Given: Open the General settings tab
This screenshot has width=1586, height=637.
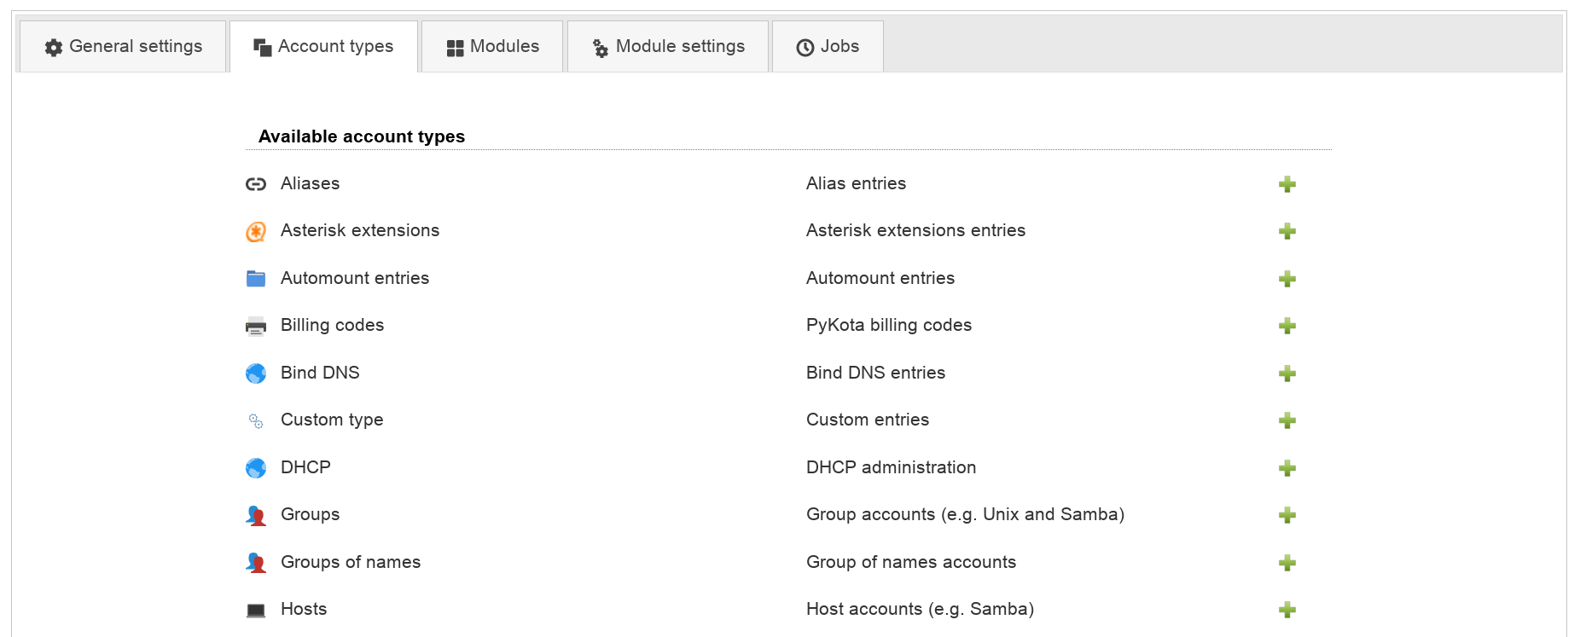Looking at the screenshot, I should pyautogui.click(x=123, y=47).
